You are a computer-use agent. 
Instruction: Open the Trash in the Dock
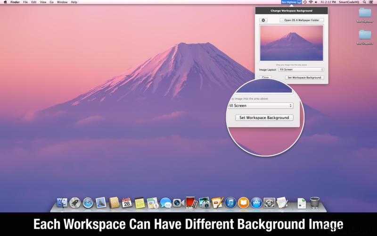click(314, 202)
